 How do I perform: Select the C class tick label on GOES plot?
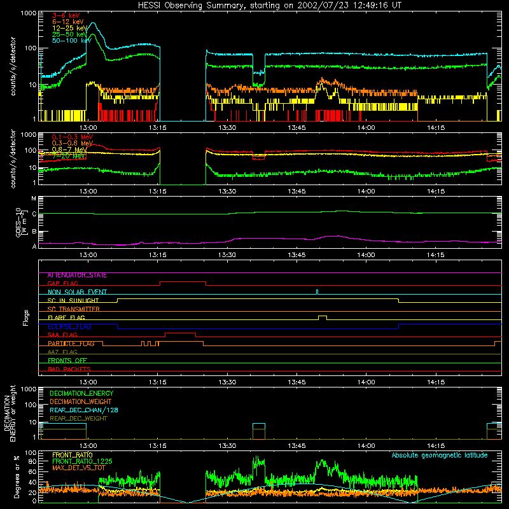point(34,214)
